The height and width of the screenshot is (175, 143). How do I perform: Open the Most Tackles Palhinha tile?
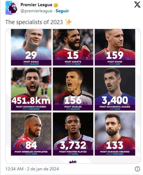coord(73,89)
